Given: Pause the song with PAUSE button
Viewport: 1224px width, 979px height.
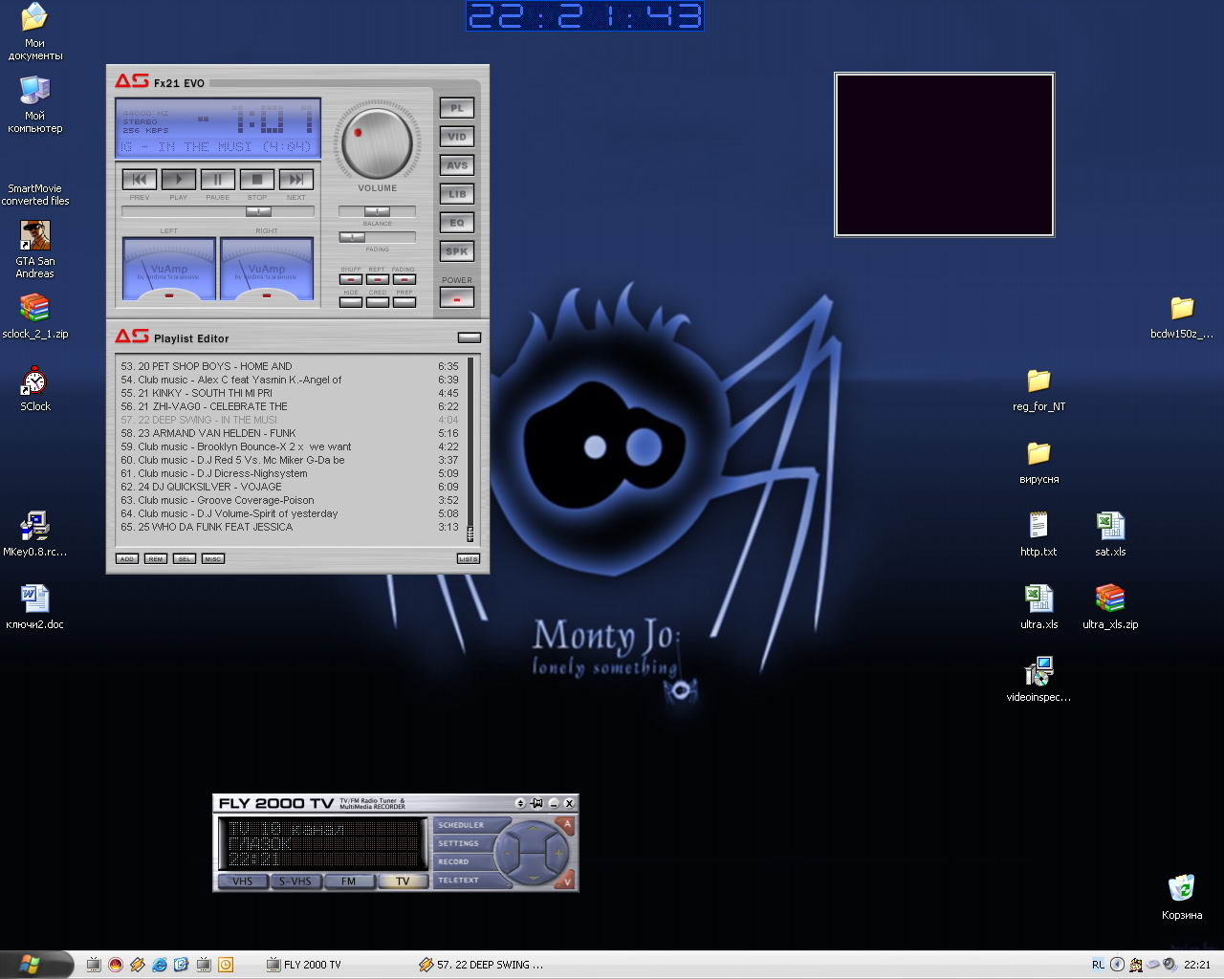Looking at the screenshot, I should pos(218,179).
